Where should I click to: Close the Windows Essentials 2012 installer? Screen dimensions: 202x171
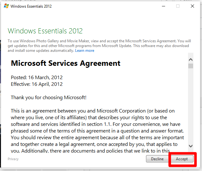click(x=192, y=6)
